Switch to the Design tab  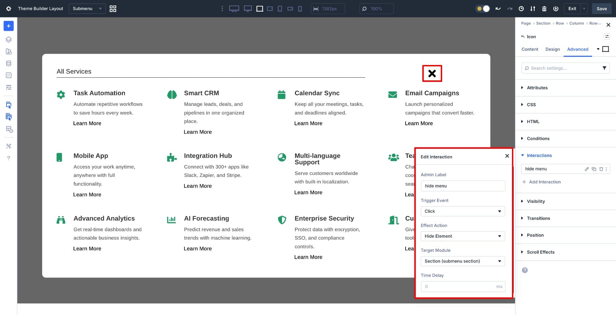point(552,49)
